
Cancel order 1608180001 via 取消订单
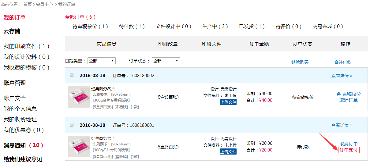tap(349, 144)
